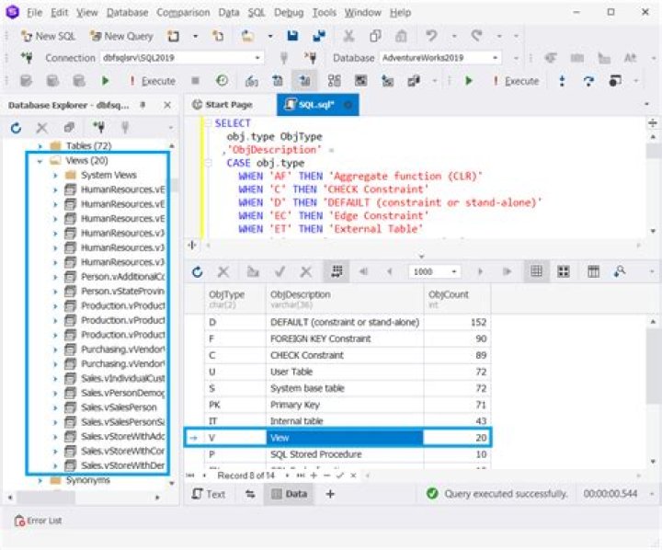Select the 'Primary Key' row cell
The height and width of the screenshot is (550, 662).
click(345, 405)
